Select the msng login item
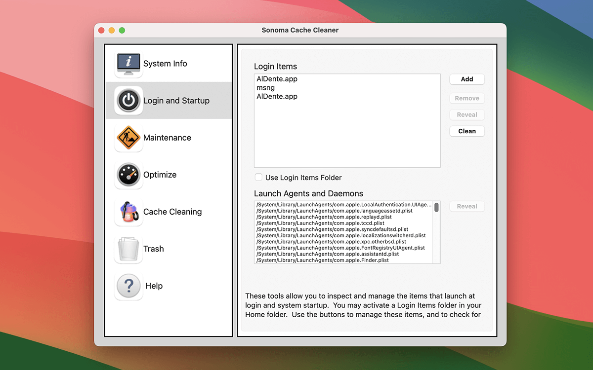Screen dimensions: 593x370 [347, 88]
